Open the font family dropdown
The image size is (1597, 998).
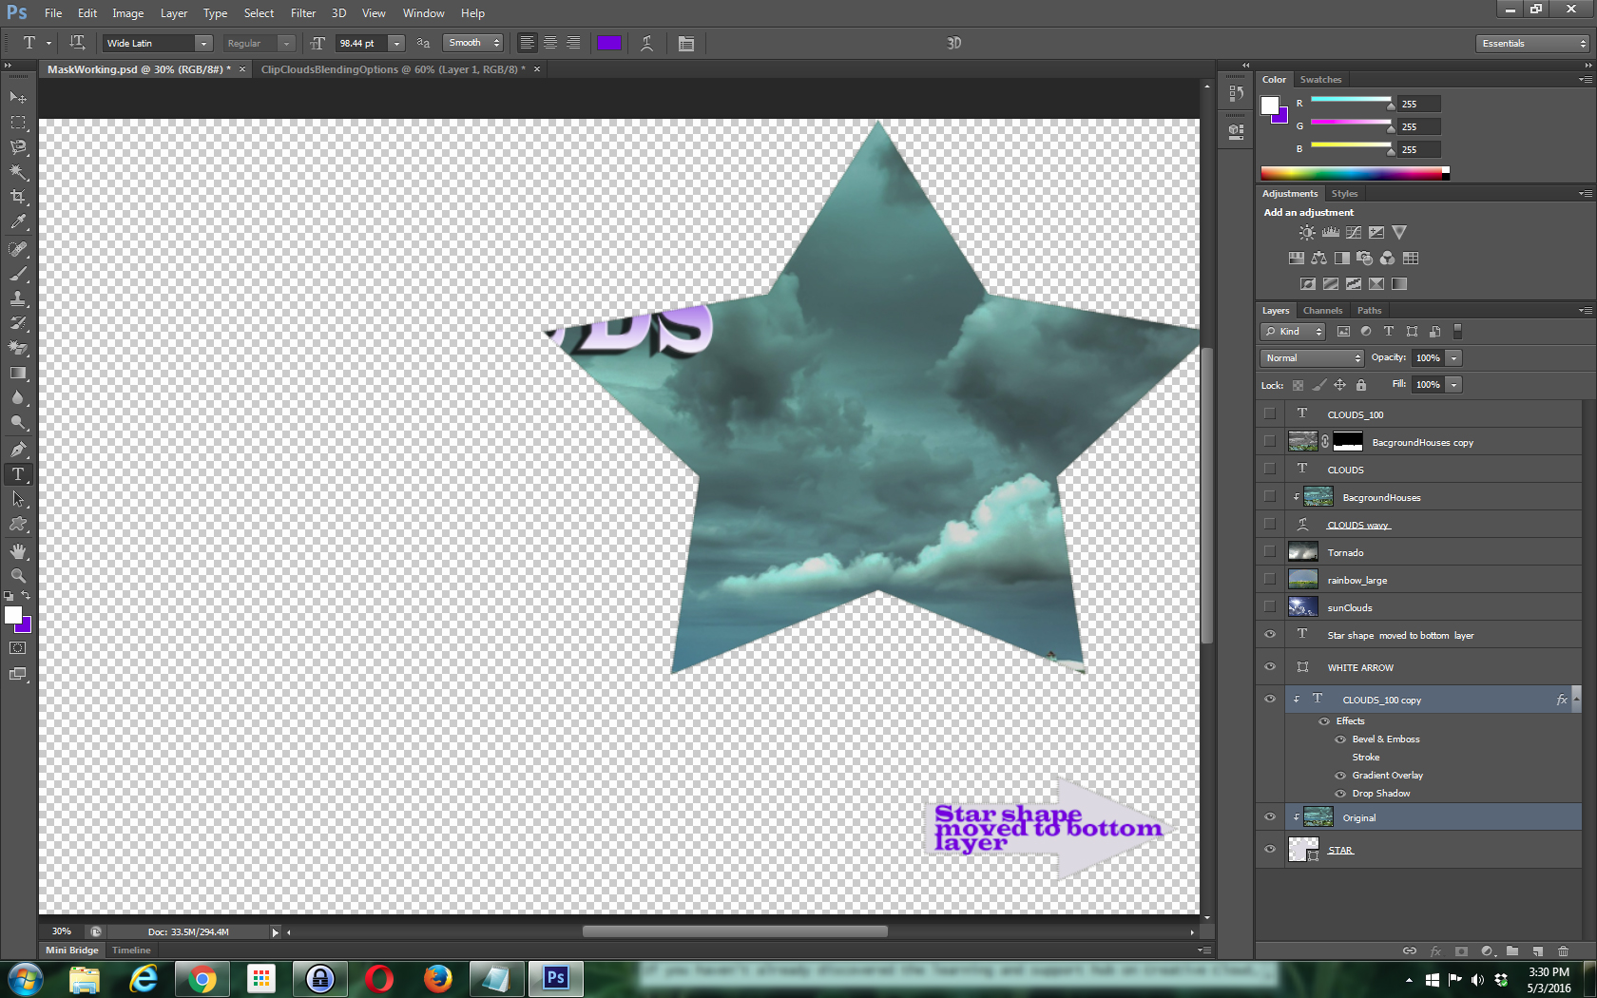(203, 43)
